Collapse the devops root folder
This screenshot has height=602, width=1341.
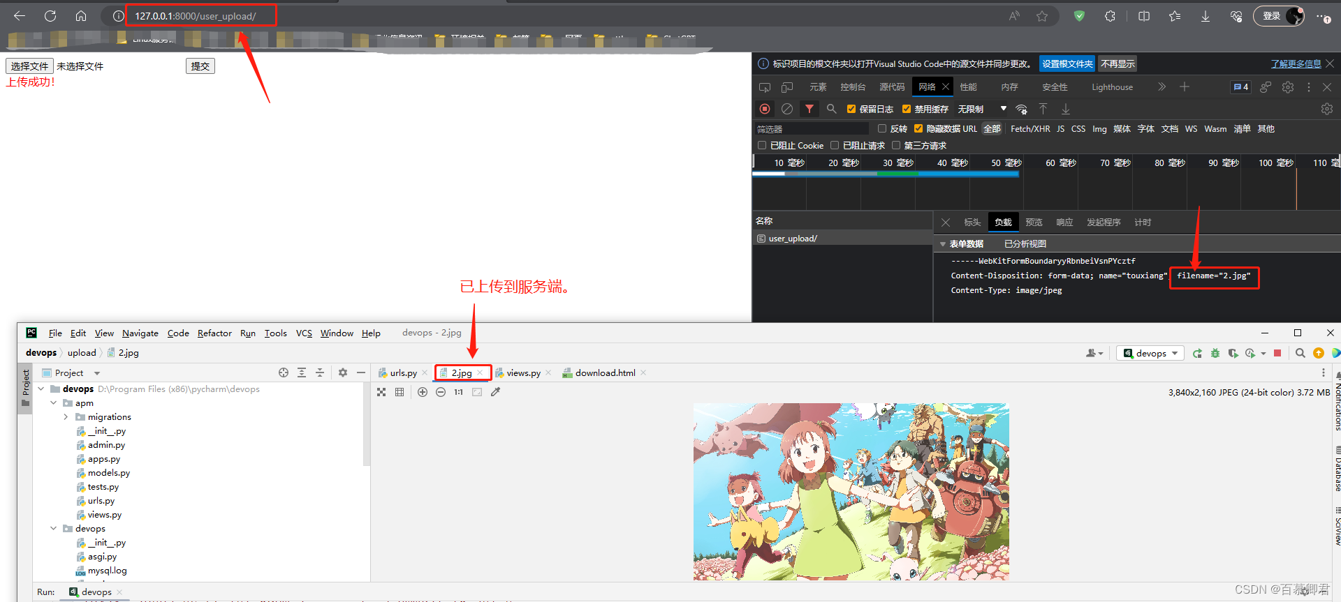(41, 389)
